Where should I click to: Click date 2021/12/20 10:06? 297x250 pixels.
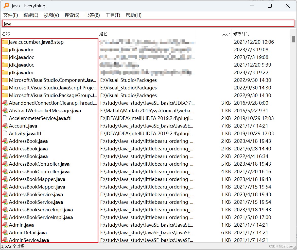[x=254, y=42]
